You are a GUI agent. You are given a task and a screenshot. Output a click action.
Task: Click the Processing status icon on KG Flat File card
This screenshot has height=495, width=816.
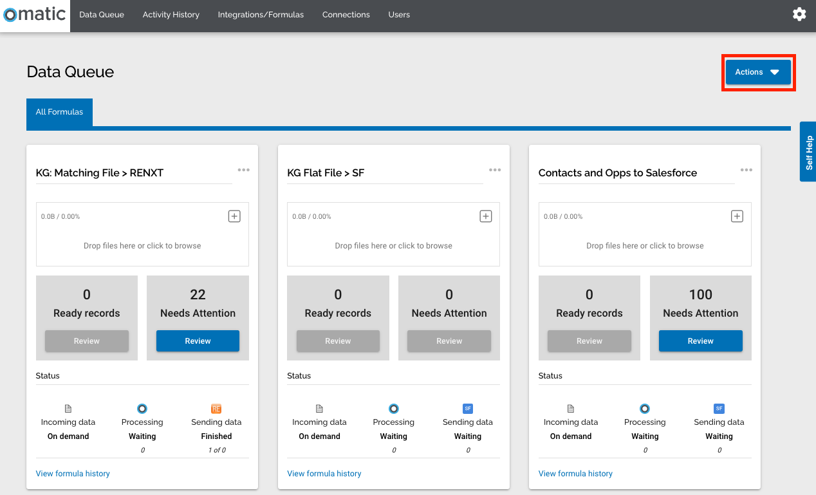point(393,408)
